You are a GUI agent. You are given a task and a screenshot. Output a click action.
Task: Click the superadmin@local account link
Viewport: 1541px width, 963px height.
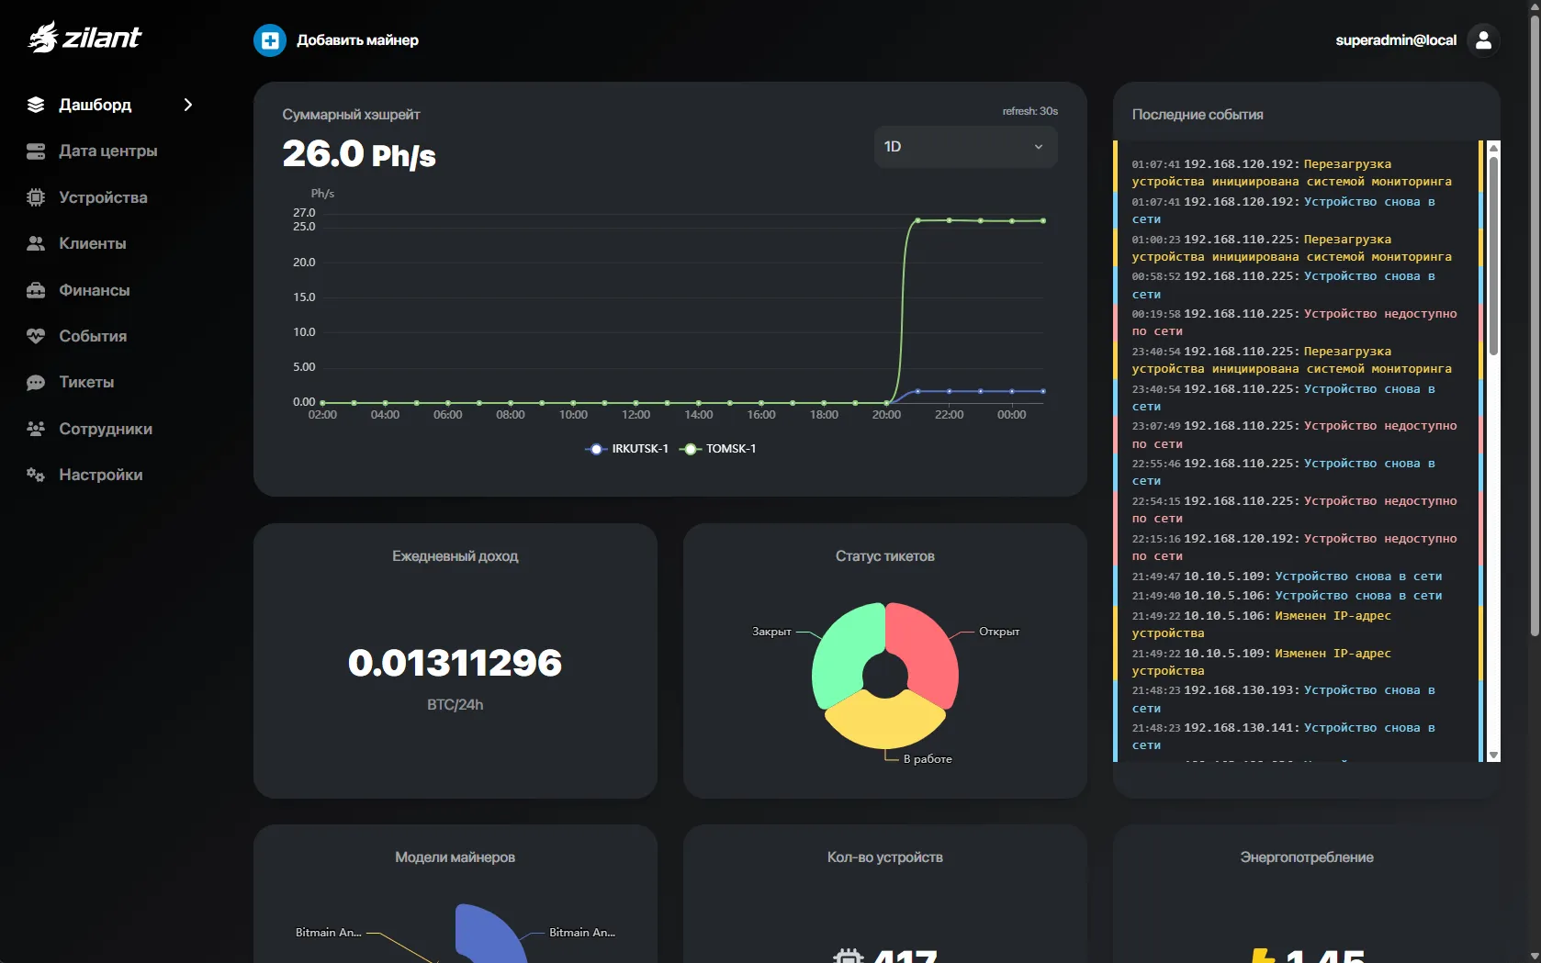[1395, 39]
